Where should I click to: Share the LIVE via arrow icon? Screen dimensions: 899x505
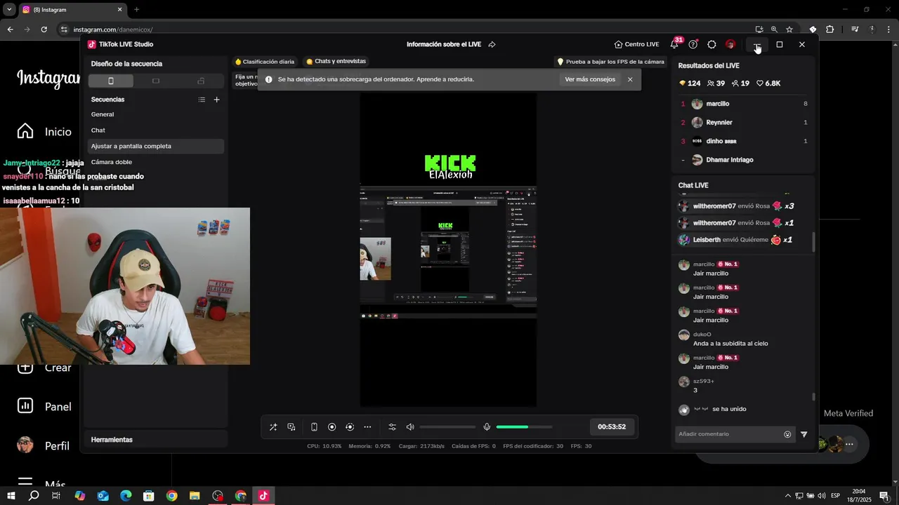coord(492,44)
